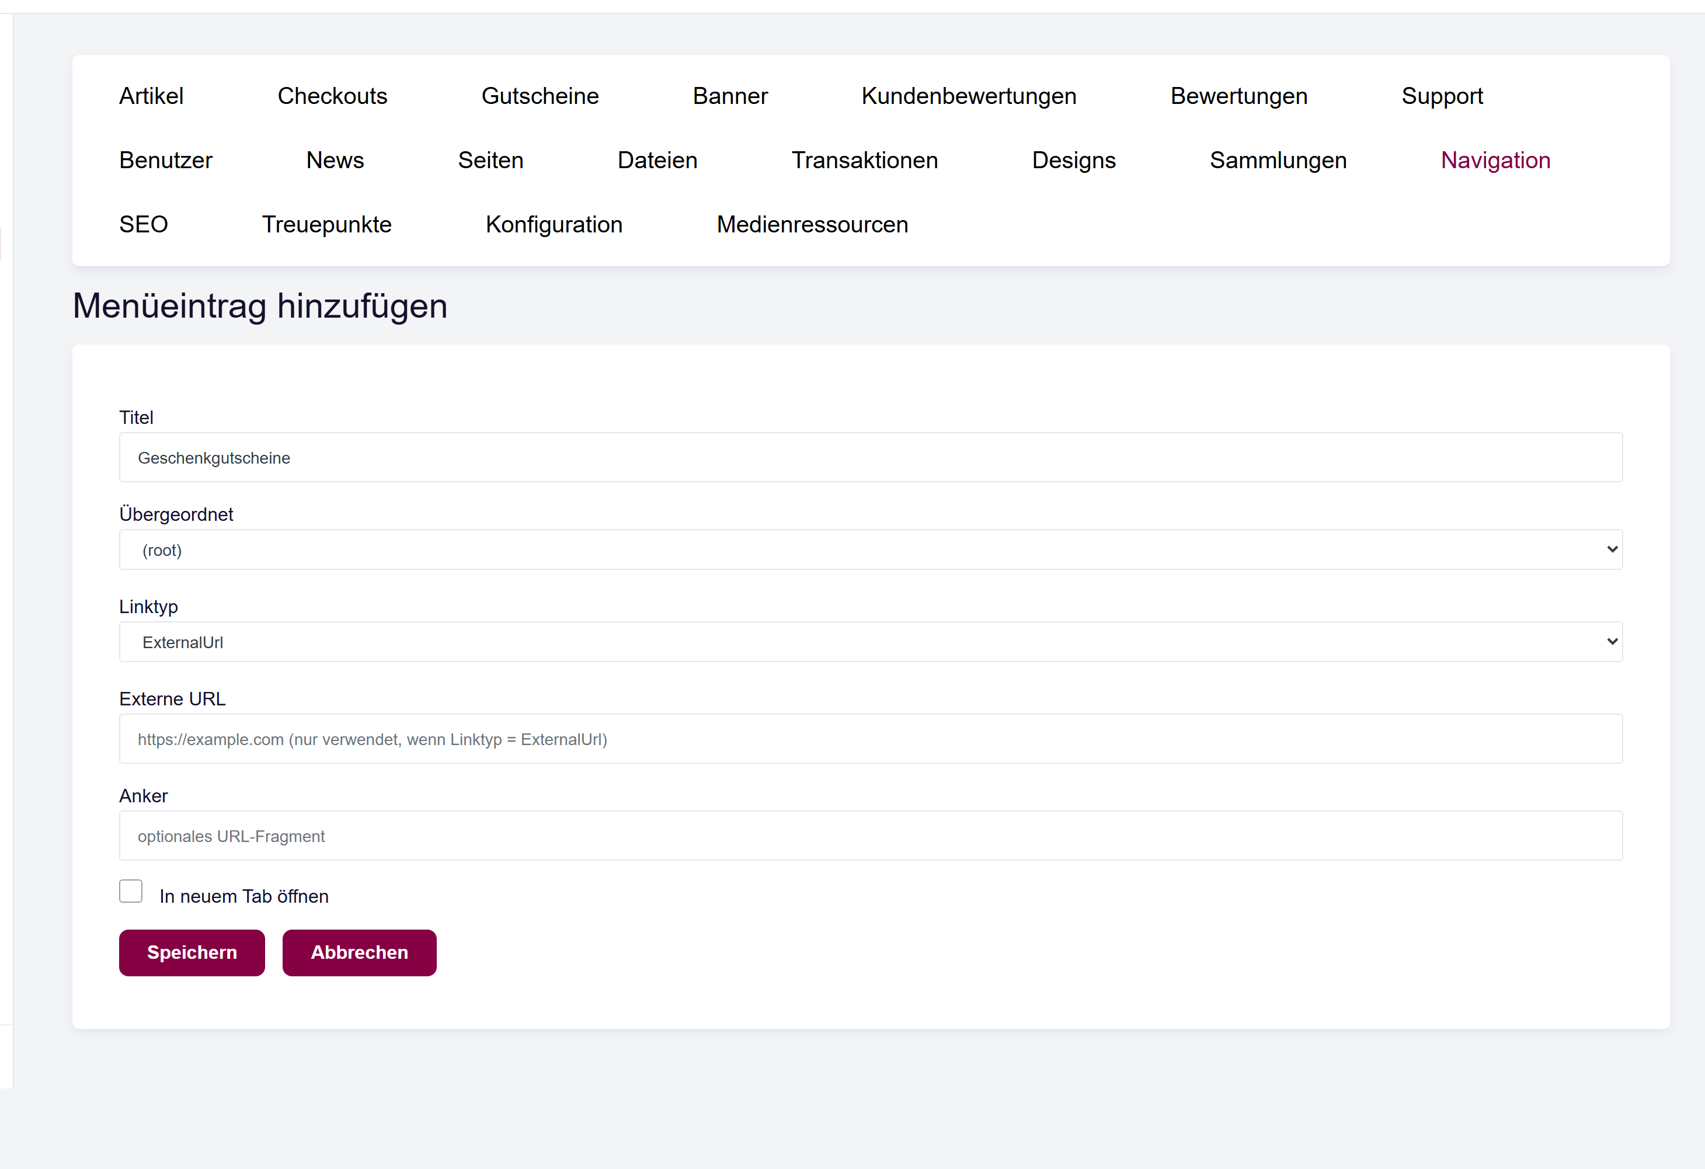1705x1169 pixels.
Task: Open the Gutscheine menu item
Action: [x=540, y=96]
